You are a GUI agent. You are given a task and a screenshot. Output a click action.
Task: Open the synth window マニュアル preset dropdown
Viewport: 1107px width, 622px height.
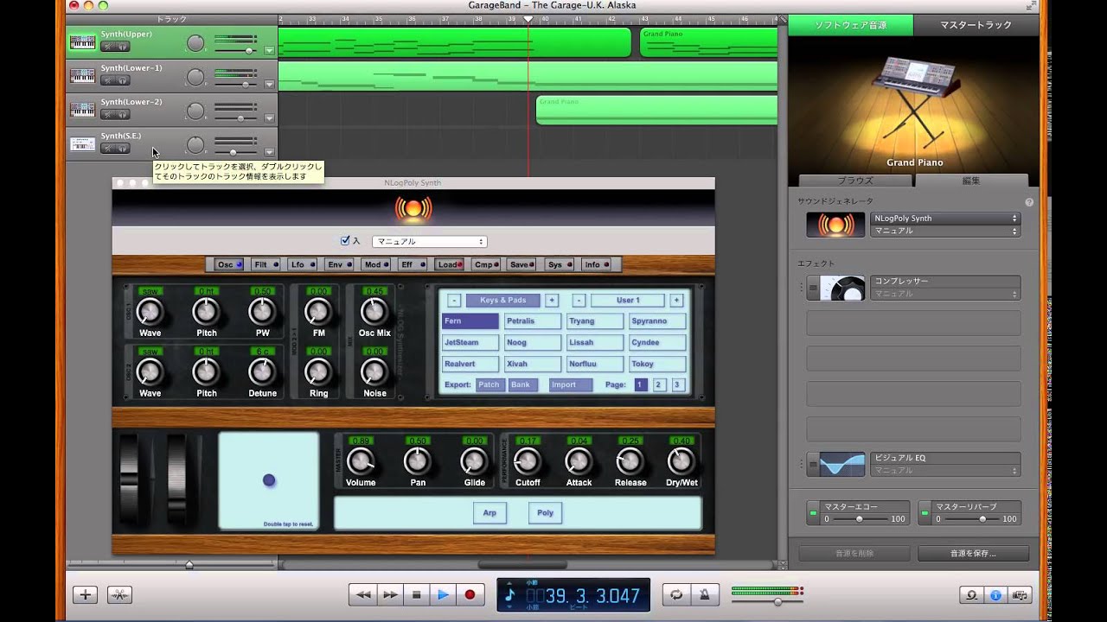point(430,242)
